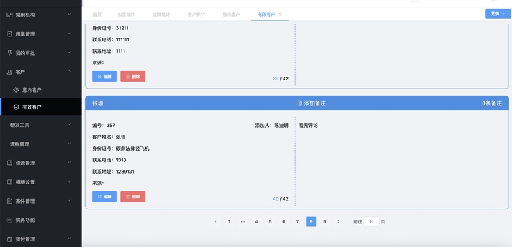Select the 有效客户 tab
The image size is (512, 247).
[x=266, y=14]
